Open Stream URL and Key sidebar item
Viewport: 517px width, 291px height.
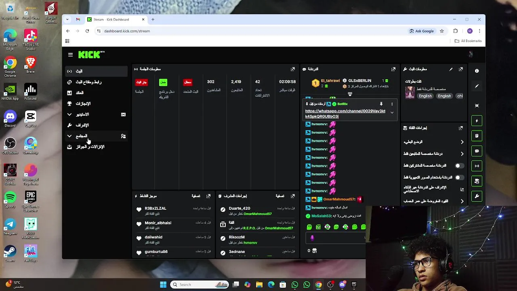pos(96,82)
